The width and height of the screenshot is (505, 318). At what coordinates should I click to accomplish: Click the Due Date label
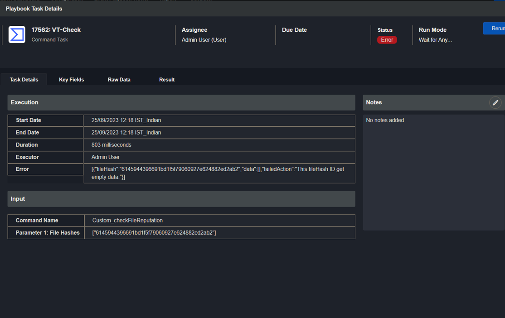294,29
